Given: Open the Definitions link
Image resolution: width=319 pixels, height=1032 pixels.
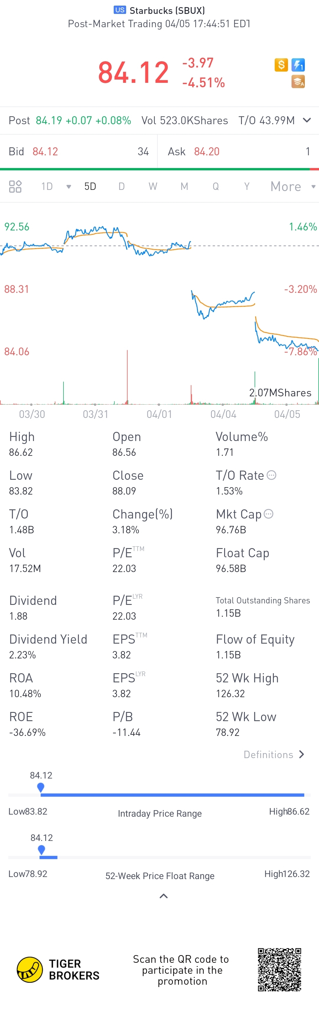Looking at the screenshot, I should click(274, 754).
